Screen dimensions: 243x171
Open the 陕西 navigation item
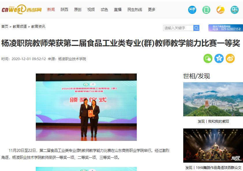pyautogui.click(x=64, y=10)
